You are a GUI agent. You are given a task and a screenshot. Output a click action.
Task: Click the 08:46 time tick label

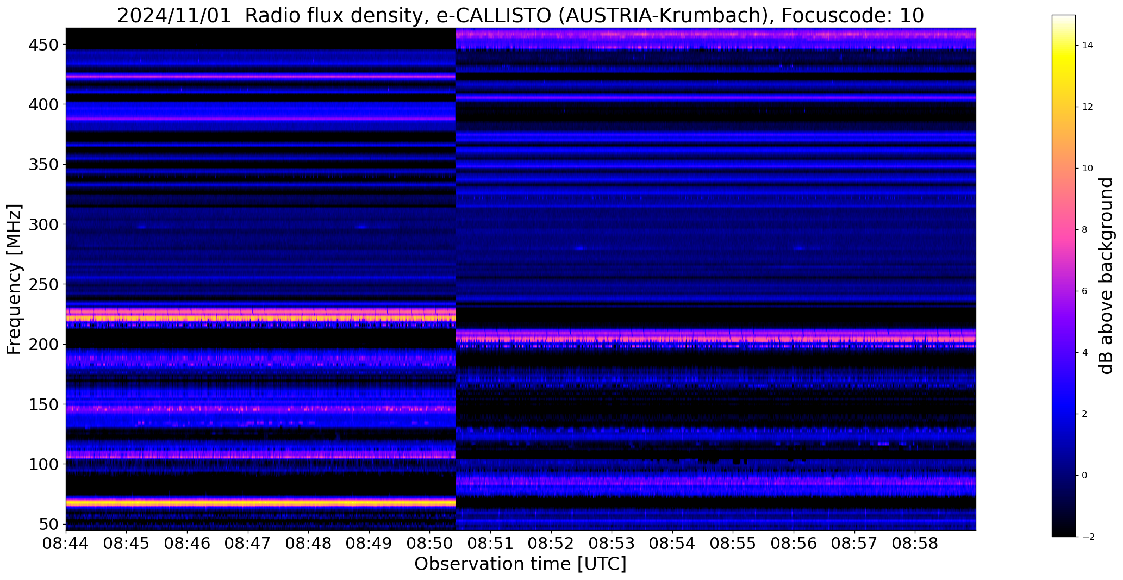(x=188, y=544)
